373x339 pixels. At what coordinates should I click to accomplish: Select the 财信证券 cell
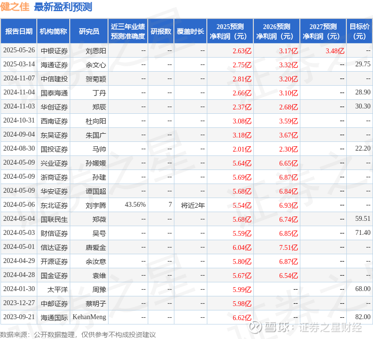point(54,233)
